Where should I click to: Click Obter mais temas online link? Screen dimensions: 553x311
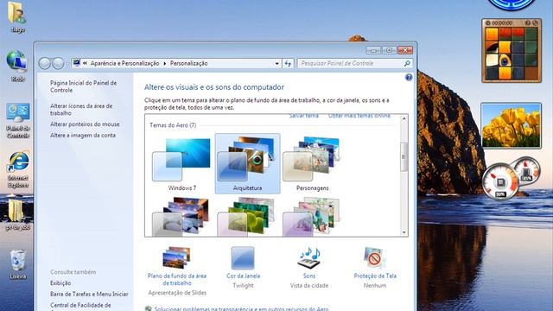(x=359, y=117)
